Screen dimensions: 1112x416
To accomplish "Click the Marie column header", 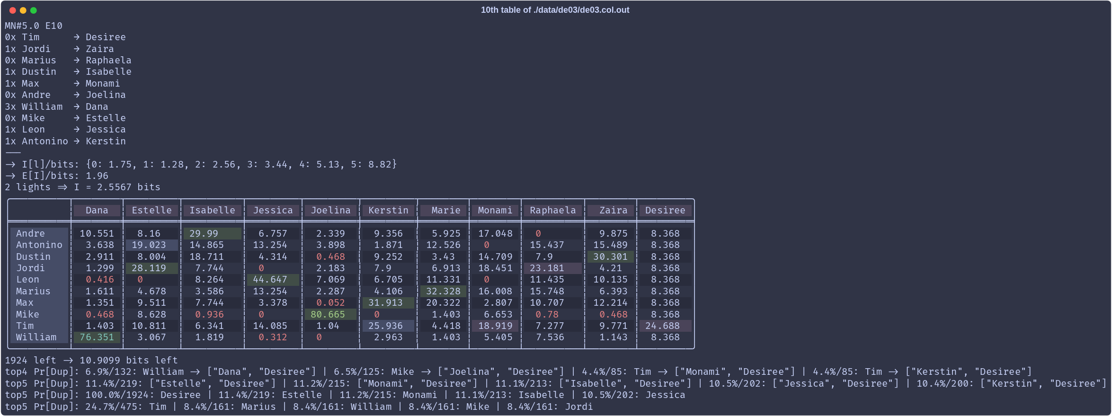I will (443, 210).
